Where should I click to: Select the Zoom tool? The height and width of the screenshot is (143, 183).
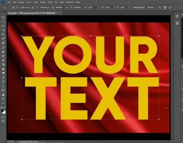point(3,99)
